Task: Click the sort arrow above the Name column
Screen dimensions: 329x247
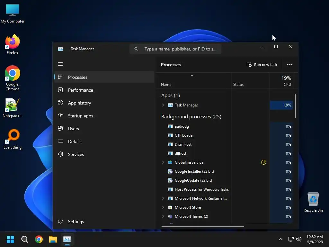Action: click(192, 76)
